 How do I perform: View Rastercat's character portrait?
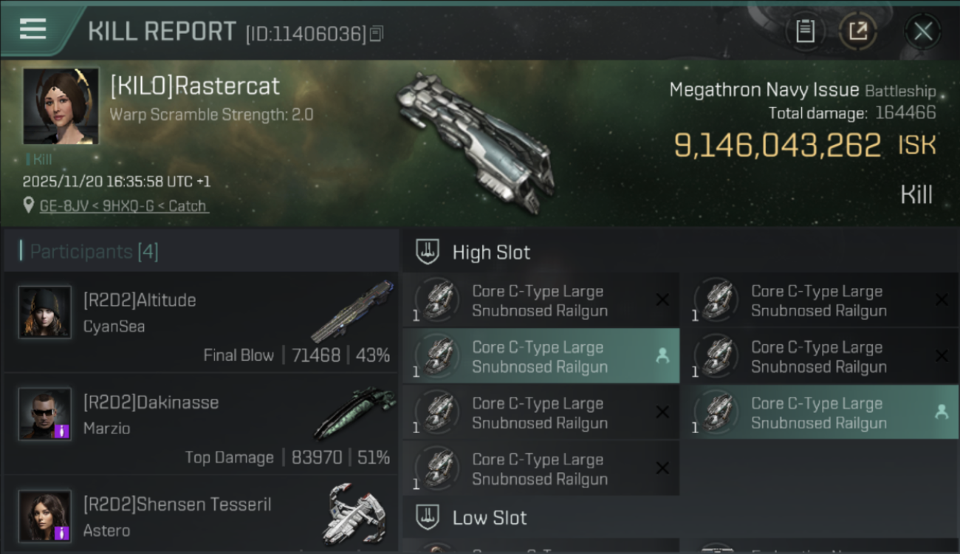(61, 106)
